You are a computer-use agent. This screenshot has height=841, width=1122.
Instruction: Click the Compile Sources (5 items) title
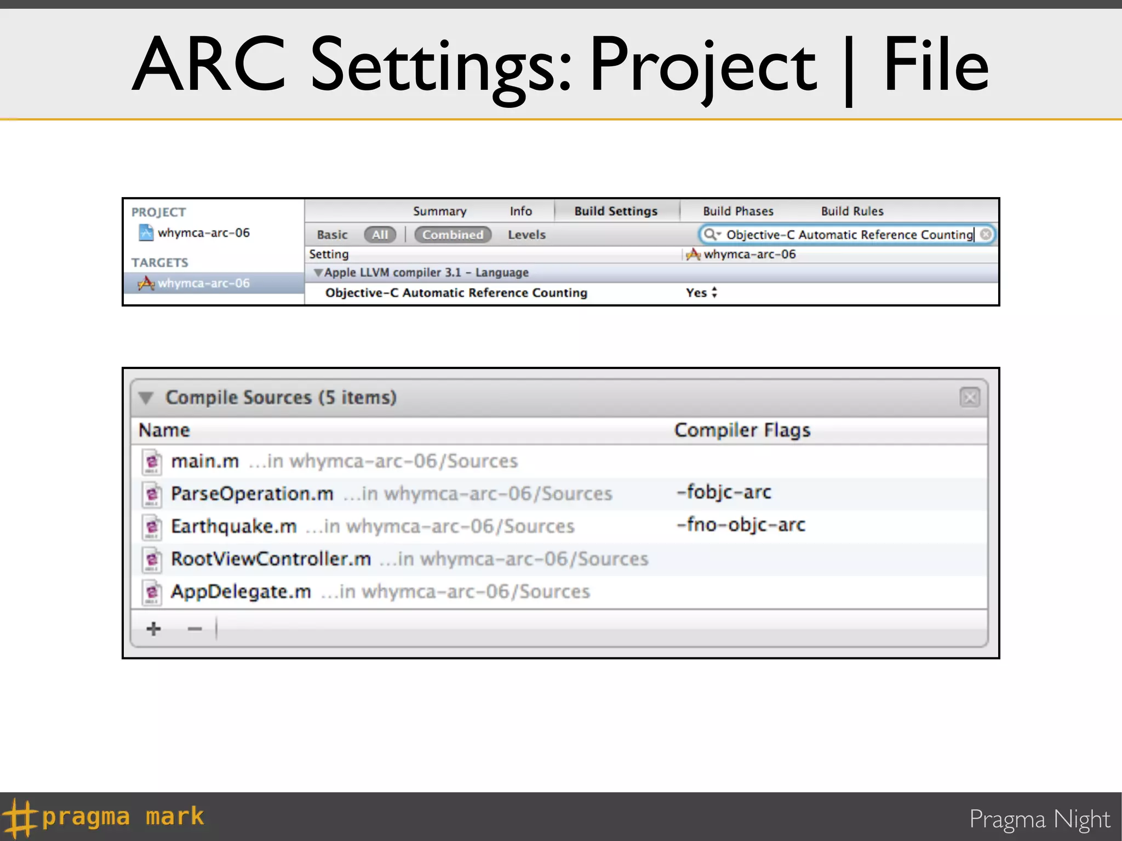coord(281,398)
